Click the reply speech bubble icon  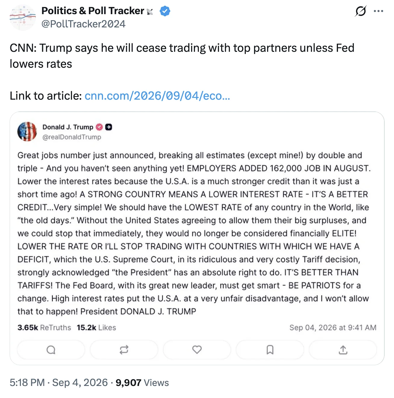pyautogui.click(x=51, y=350)
